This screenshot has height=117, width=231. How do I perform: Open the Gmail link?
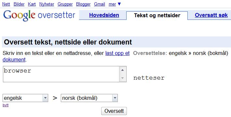pyautogui.click(x=100, y=4)
